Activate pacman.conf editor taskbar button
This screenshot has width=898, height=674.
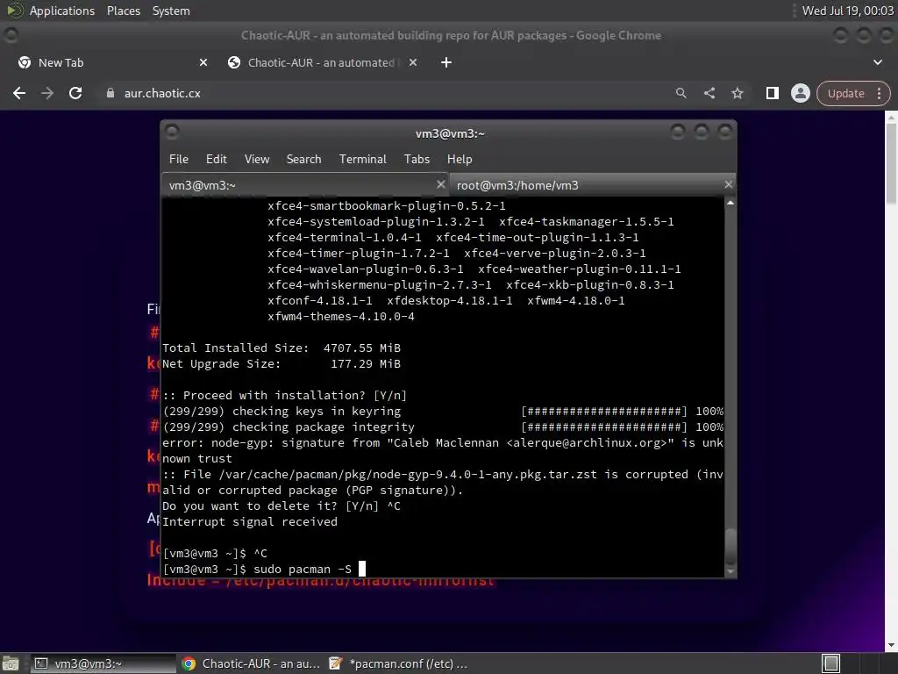point(399,663)
